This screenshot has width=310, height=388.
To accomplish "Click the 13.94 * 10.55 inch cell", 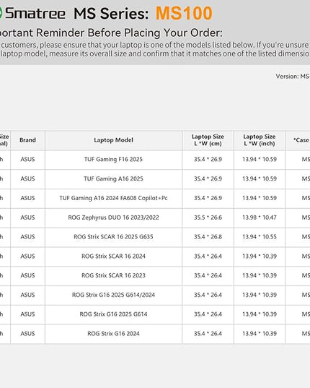I will [260, 237].
